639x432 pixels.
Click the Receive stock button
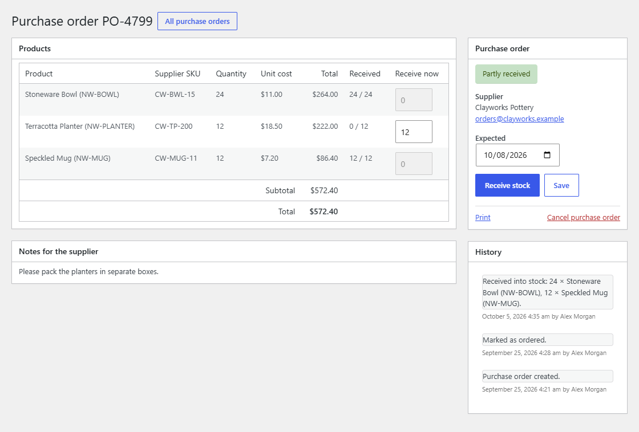[507, 185]
